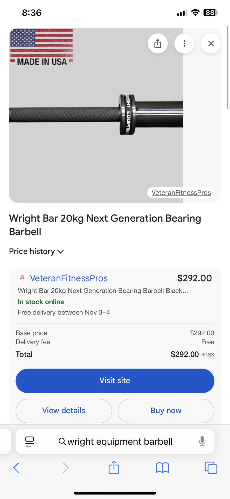Image resolution: width=230 pixels, height=499 pixels.
Task: Close the product detail view
Action: 211,43
